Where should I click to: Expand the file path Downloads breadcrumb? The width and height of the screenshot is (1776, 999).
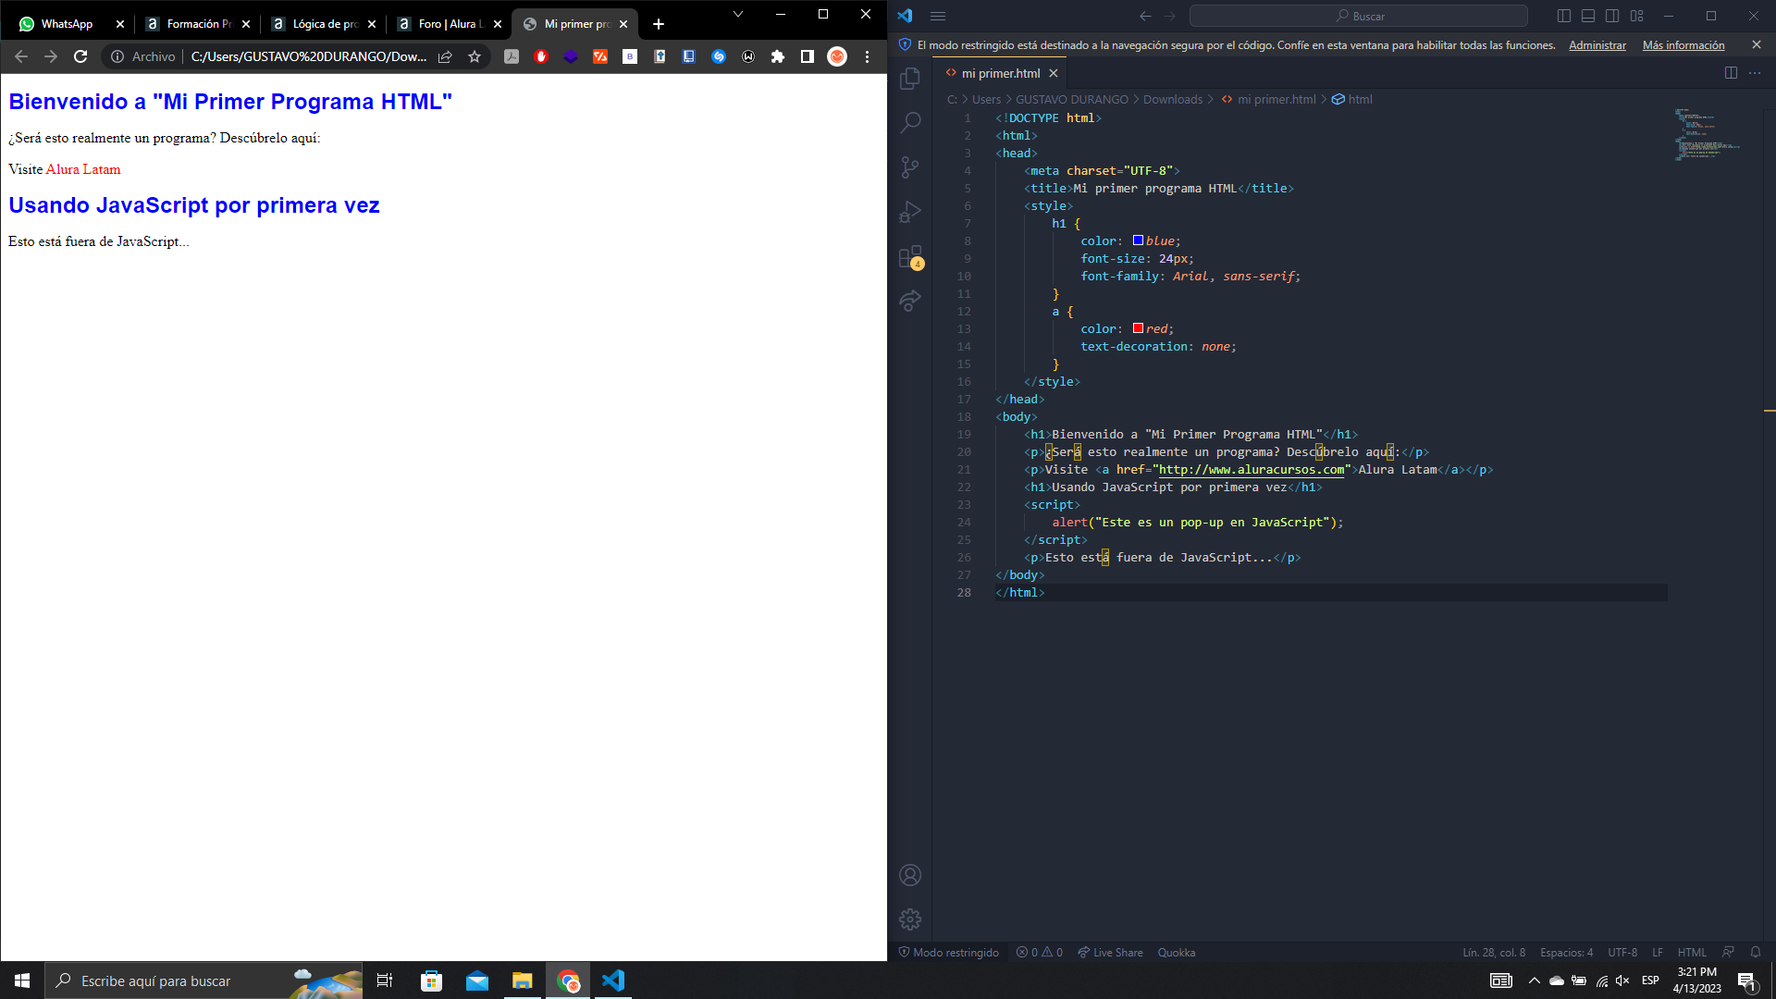click(1170, 99)
